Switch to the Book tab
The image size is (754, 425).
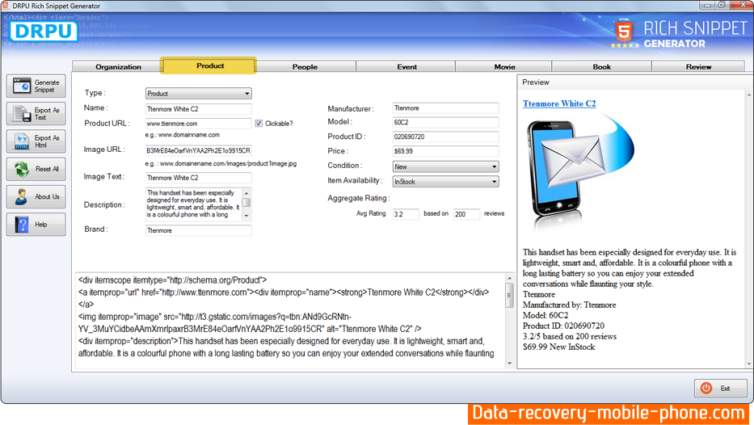(601, 67)
